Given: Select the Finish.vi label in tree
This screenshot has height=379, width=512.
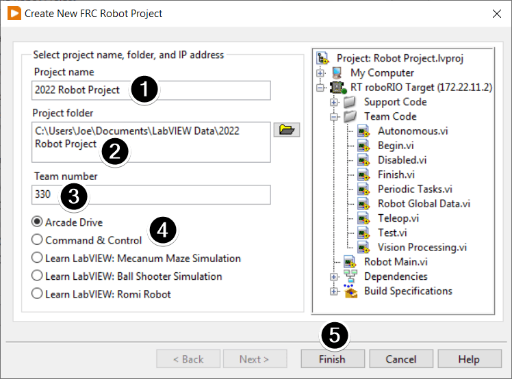Looking at the screenshot, I should click(x=396, y=174).
